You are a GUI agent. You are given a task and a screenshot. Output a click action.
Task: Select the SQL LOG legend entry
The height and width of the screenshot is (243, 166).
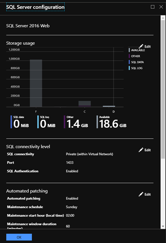[135, 68]
